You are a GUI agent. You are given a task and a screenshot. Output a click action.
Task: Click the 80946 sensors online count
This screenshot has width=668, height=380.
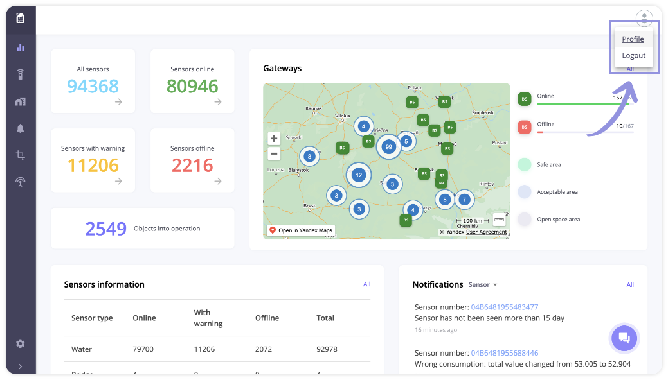click(192, 86)
